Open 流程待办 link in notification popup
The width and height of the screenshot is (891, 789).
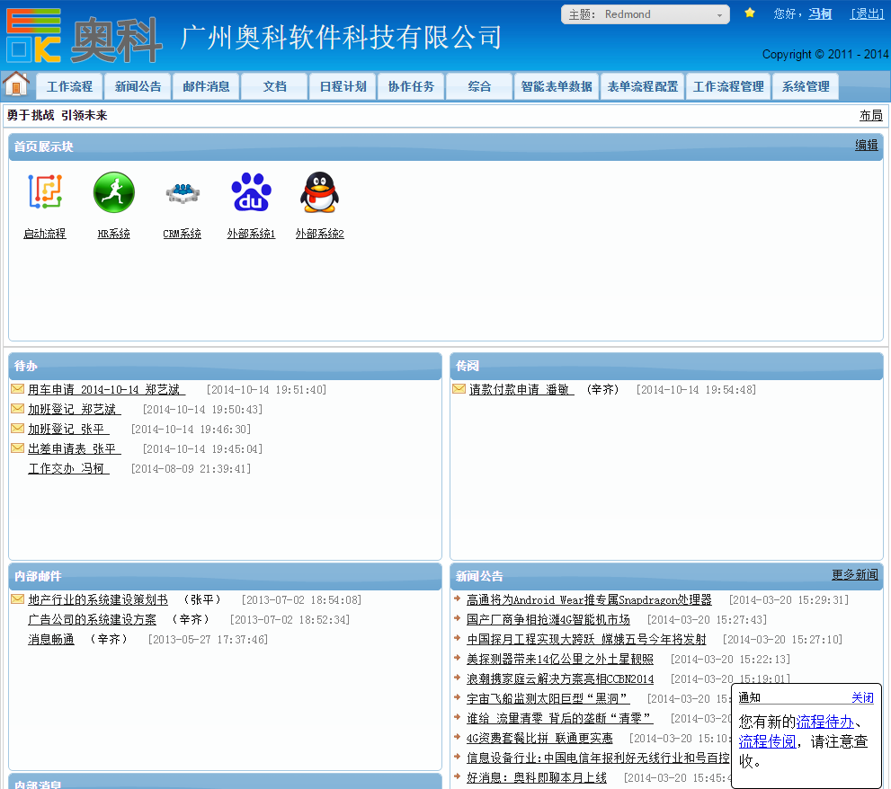824,721
